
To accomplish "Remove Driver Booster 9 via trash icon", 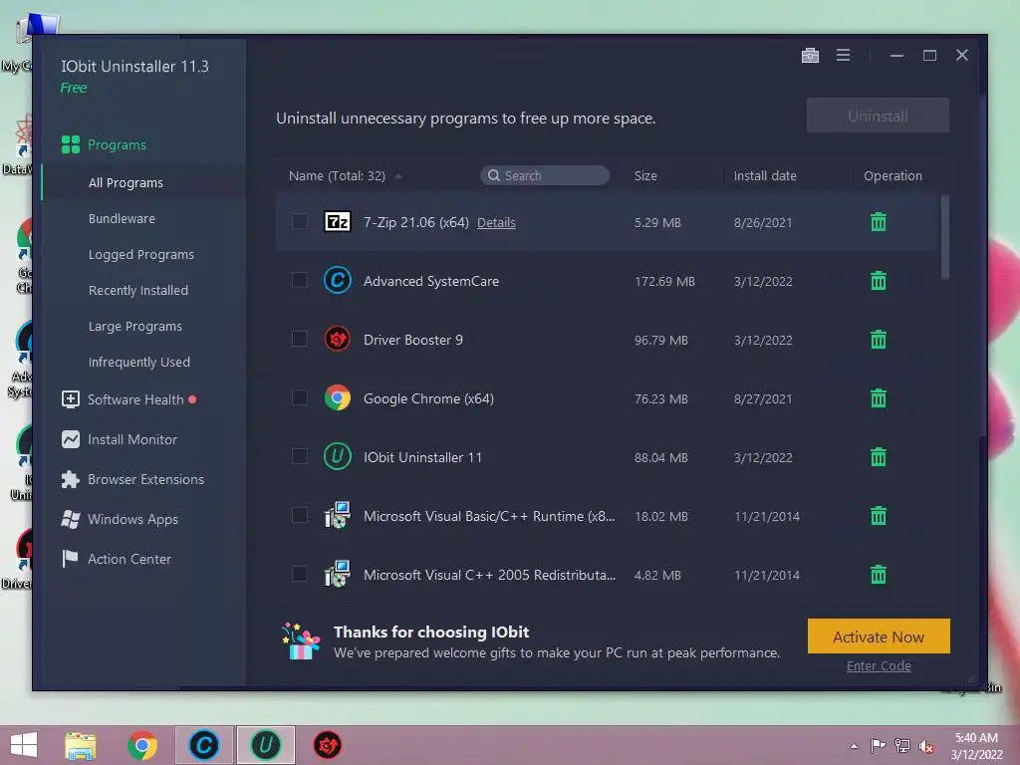I will pyautogui.click(x=879, y=340).
